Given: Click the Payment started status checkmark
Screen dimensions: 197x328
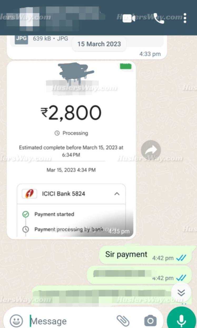Looking at the screenshot, I should coord(26,214).
